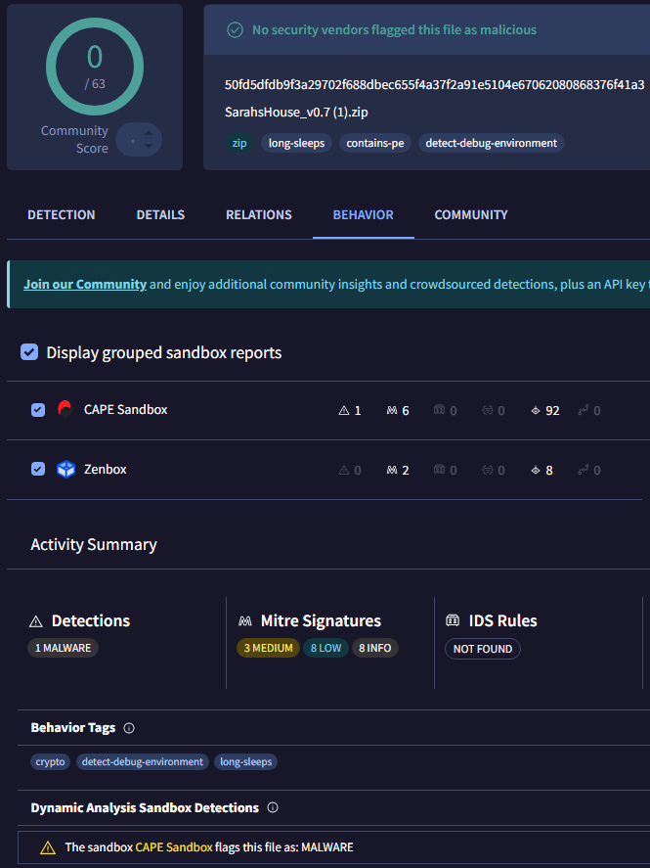Click the 3 MEDIUM Mitre signature badge
This screenshot has width=650, height=868.
coord(268,648)
